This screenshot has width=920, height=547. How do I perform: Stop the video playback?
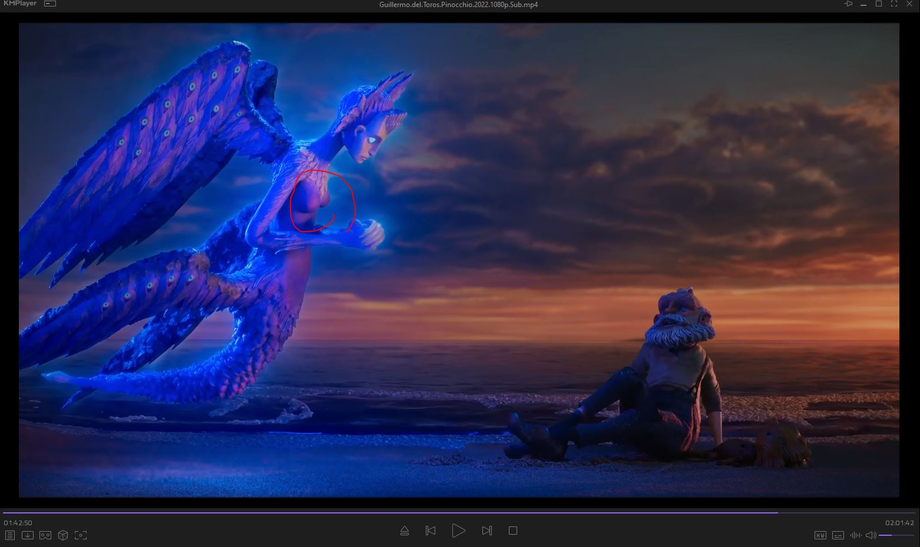click(x=513, y=531)
